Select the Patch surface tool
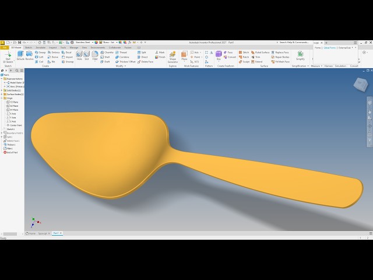Screen dimensions: 373x280 pyautogui.click(x=244, y=57)
